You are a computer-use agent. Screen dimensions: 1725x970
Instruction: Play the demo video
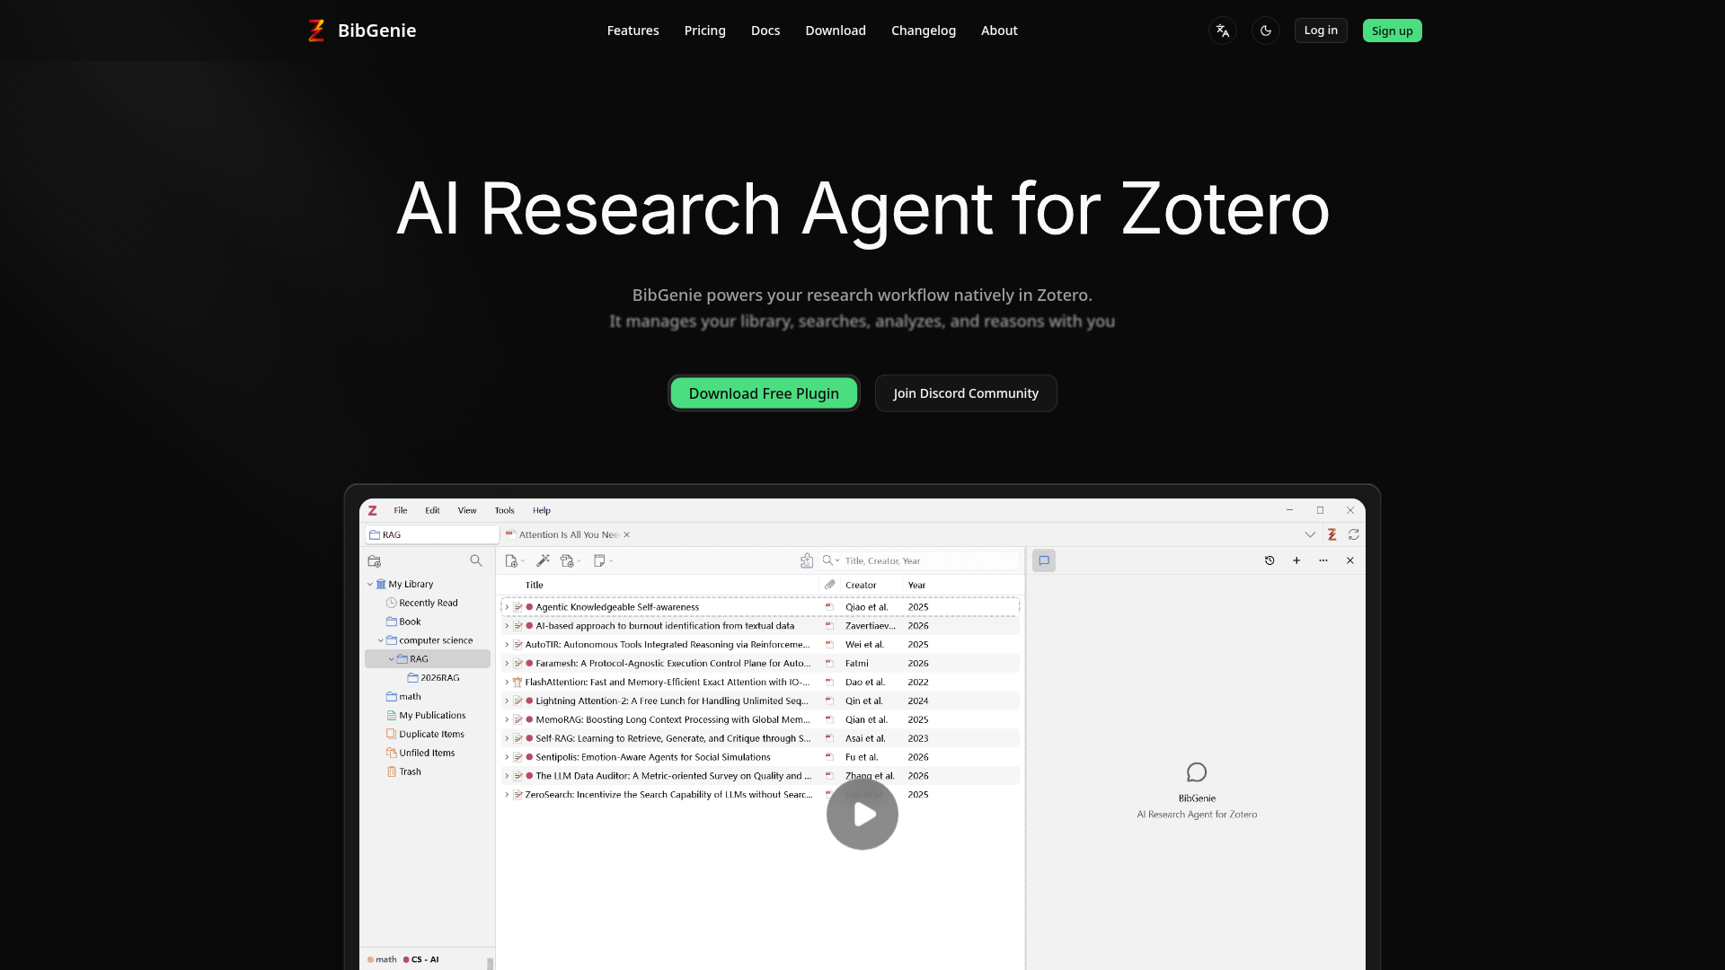[x=862, y=815]
